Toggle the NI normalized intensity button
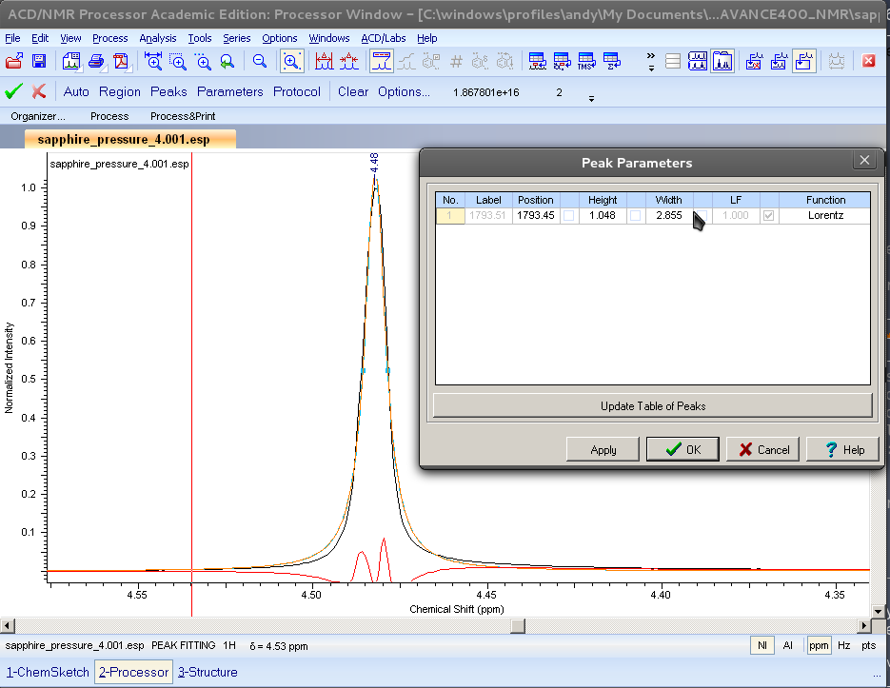Viewport: 890px width, 688px height. point(761,645)
